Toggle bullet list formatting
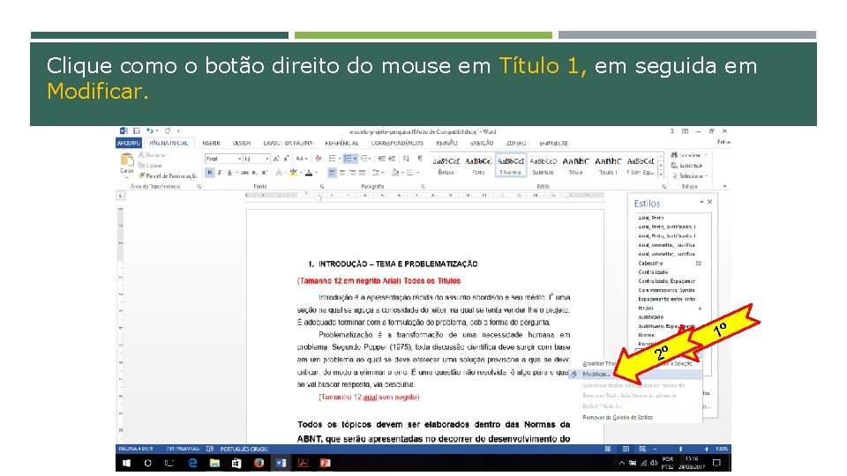The height and width of the screenshot is (476, 847). pyautogui.click(x=333, y=159)
